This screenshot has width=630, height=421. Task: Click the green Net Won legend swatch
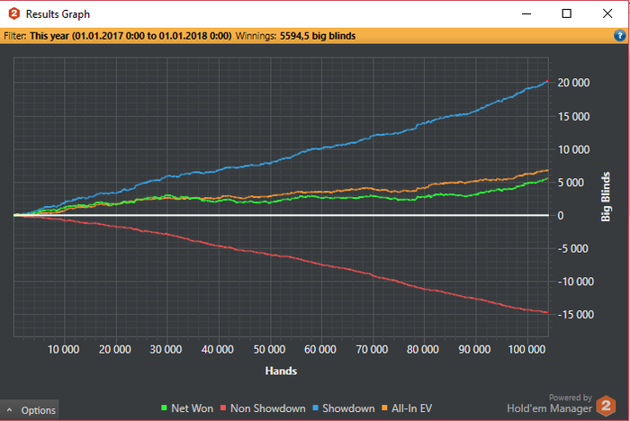[164, 408]
